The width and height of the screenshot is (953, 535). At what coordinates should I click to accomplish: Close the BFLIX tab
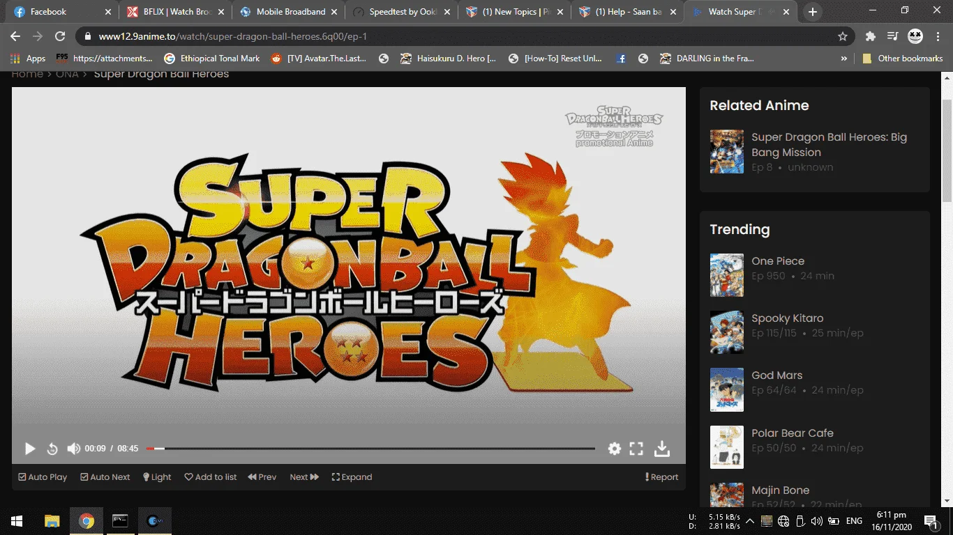pyautogui.click(x=220, y=12)
